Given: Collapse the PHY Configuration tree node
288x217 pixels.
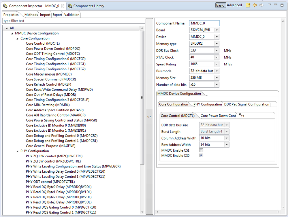Looking at the screenshot, I should coord(18,151).
